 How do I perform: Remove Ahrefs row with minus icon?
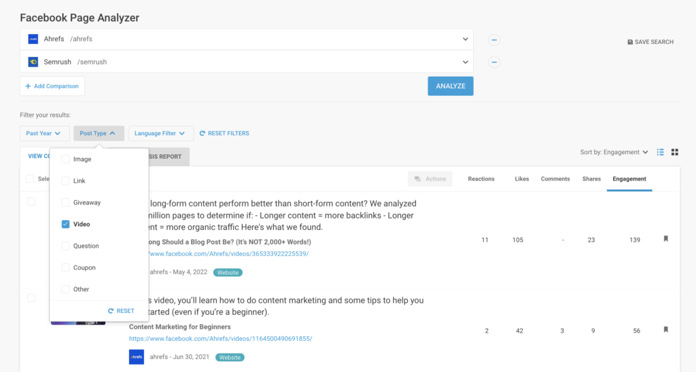(494, 40)
